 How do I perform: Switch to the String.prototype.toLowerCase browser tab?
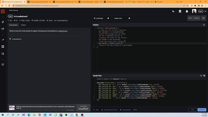39,2
